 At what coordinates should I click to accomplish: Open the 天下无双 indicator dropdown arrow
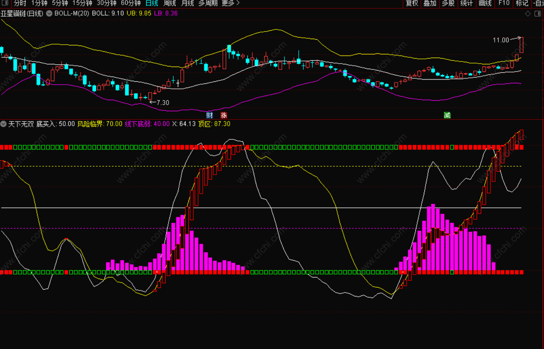point(4,124)
